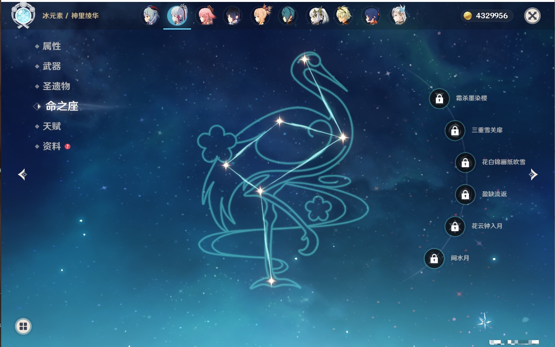Go to next character with the right arrow
This screenshot has height=347, width=555.
click(533, 174)
